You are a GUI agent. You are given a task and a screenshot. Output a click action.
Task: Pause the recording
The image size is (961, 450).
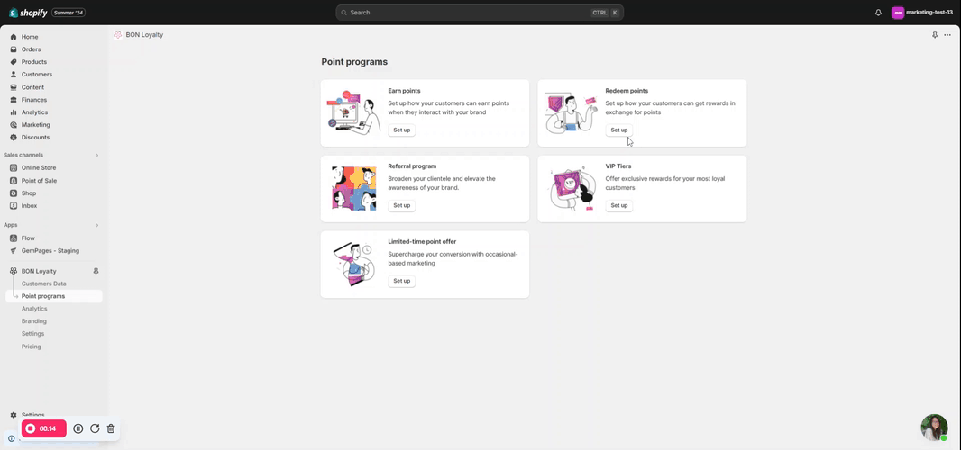[78, 428]
